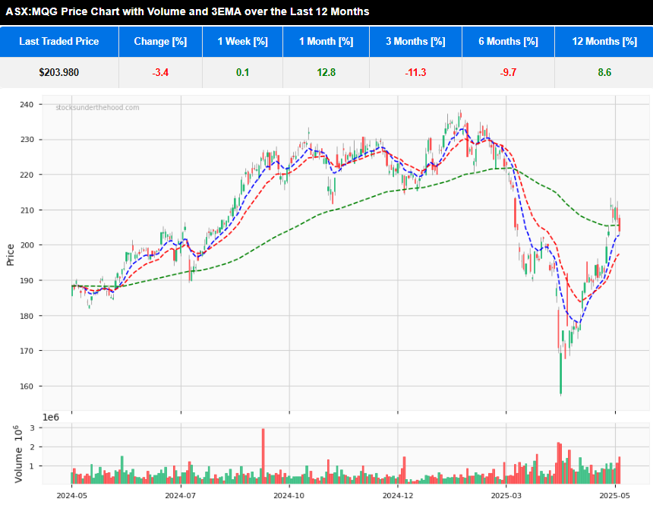
Task: Select the -11.3 three-month value
Action: coord(415,72)
